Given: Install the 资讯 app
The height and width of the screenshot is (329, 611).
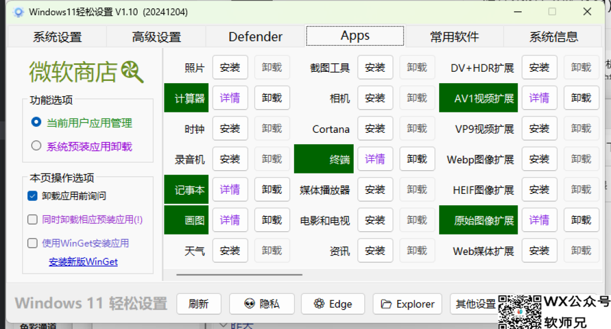Looking at the screenshot, I should coord(375,250).
